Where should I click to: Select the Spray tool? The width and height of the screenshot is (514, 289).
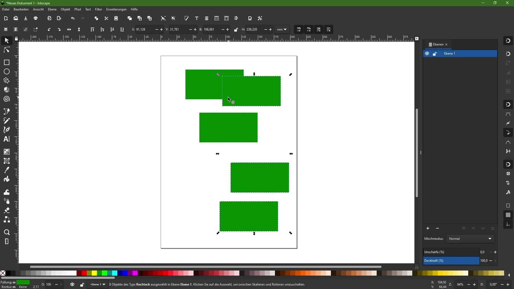click(7, 201)
